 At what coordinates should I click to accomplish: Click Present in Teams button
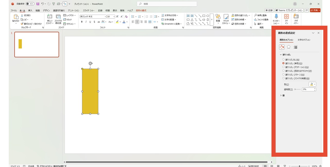pyautogui.click(x=289, y=10)
